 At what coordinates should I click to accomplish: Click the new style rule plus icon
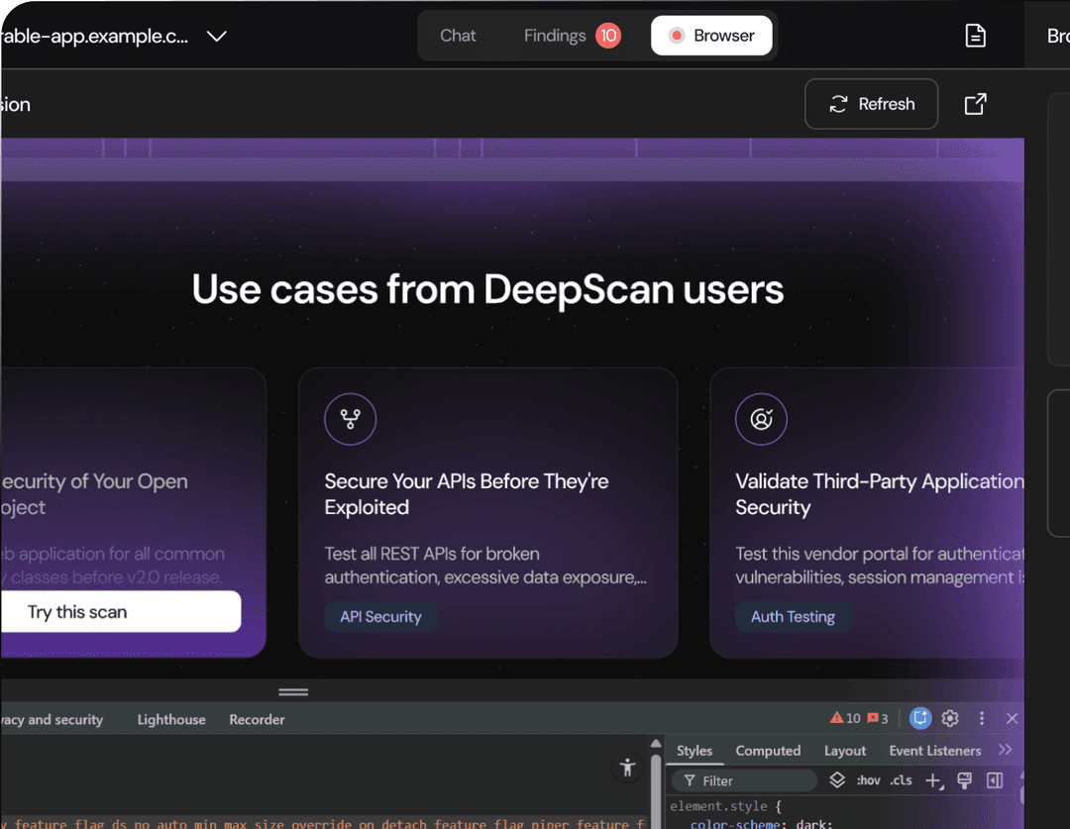pos(933,779)
